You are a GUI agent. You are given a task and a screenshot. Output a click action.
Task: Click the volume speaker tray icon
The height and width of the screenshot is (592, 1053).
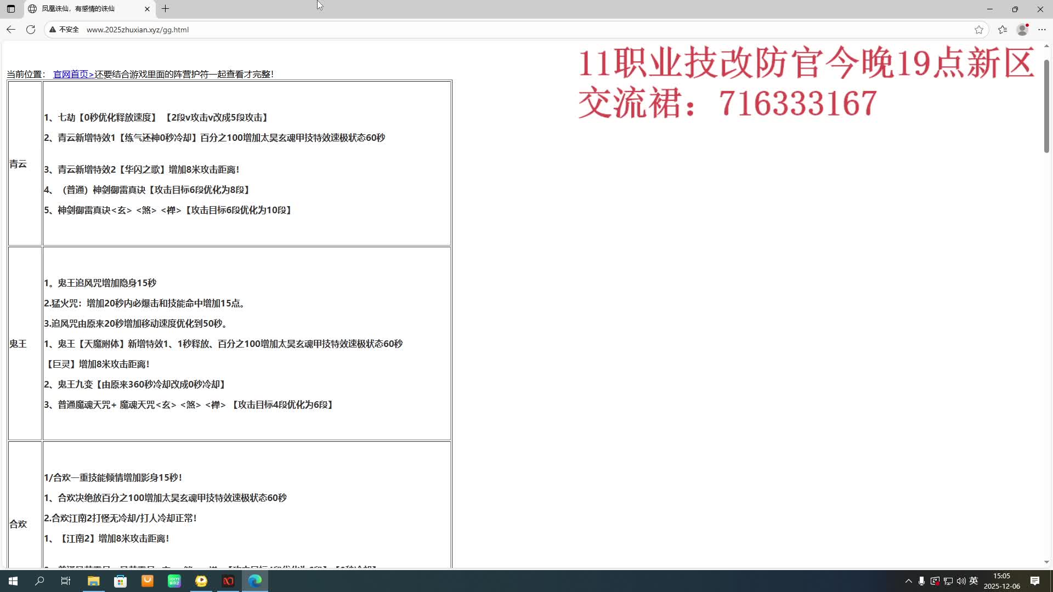click(x=961, y=581)
